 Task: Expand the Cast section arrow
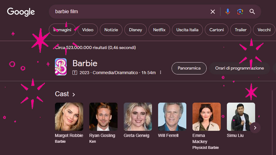[74, 95]
